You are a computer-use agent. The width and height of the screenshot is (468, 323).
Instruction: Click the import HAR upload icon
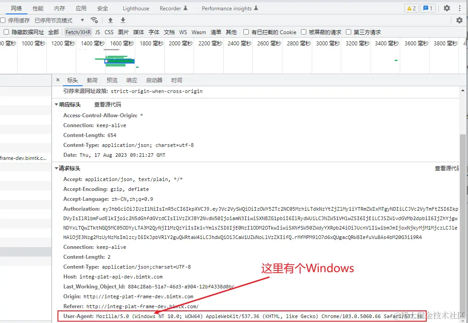coord(110,20)
